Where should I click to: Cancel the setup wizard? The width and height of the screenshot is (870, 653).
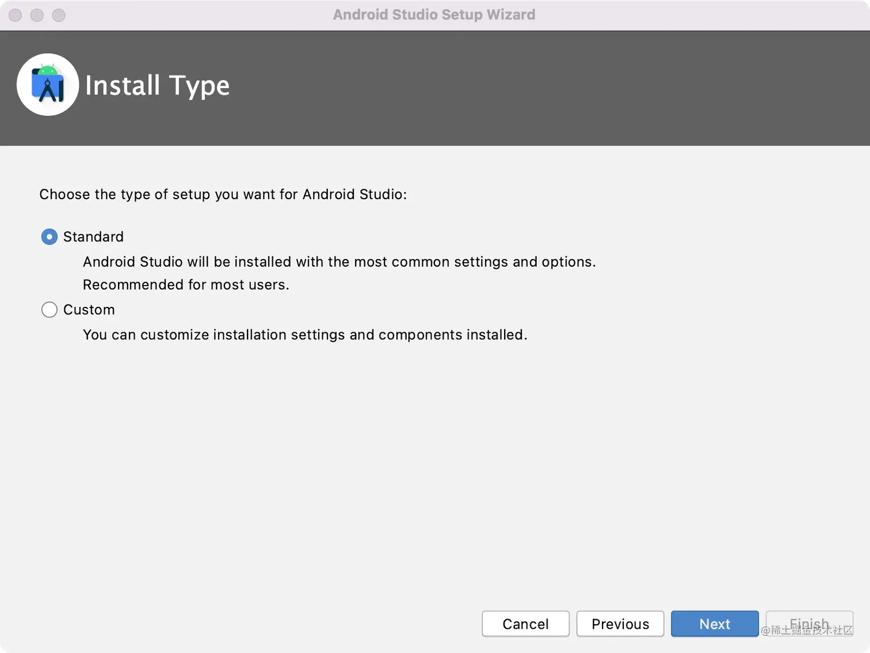click(x=525, y=624)
